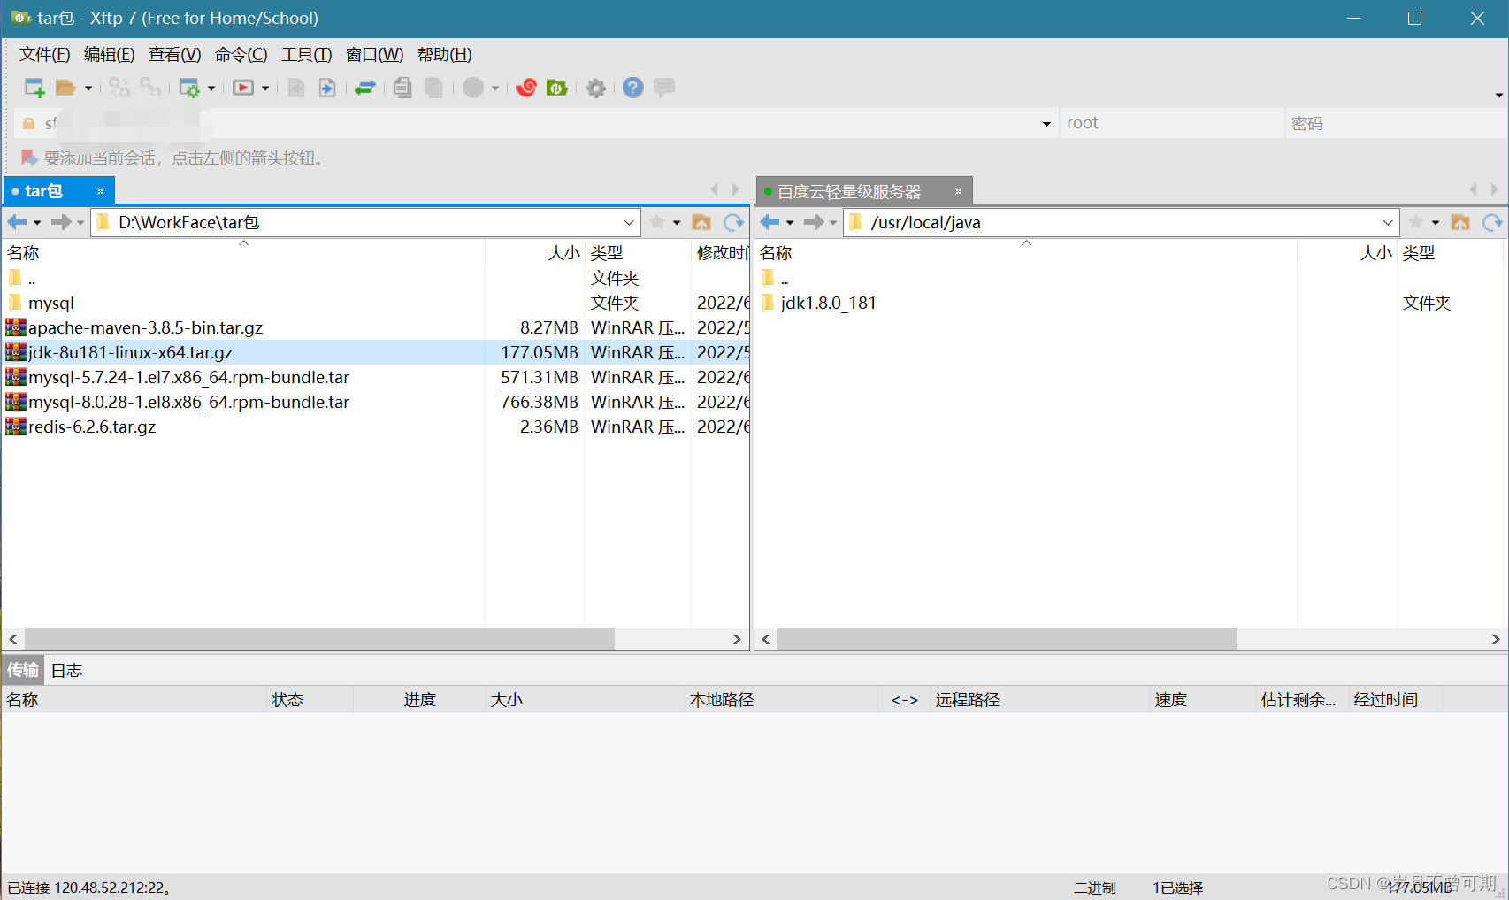Viewport: 1509px width, 900px height.
Task: Click the add current session flag icon
Action: 29,158
